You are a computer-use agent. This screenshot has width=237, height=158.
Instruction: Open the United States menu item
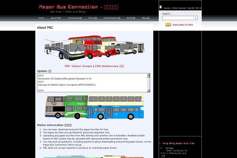(112, 18)
